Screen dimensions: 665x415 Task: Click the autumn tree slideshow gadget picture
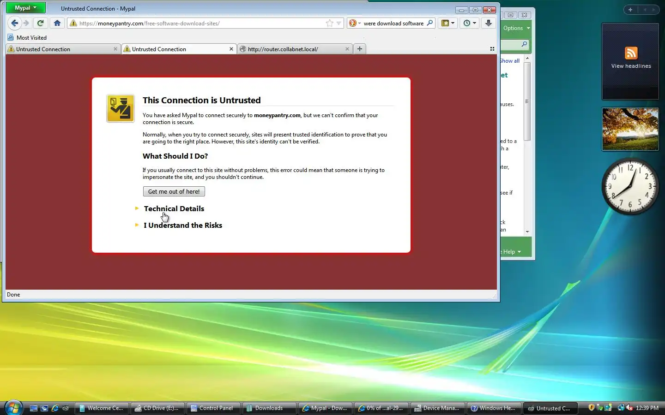(630, 129)
